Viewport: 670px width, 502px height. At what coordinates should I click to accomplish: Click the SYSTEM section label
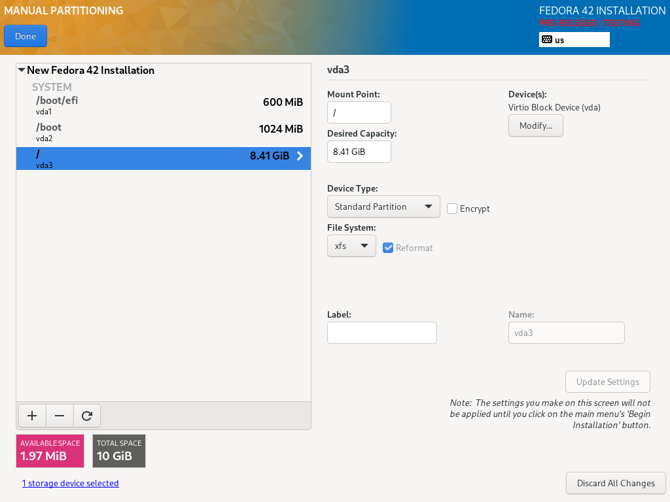pos(52,87)
